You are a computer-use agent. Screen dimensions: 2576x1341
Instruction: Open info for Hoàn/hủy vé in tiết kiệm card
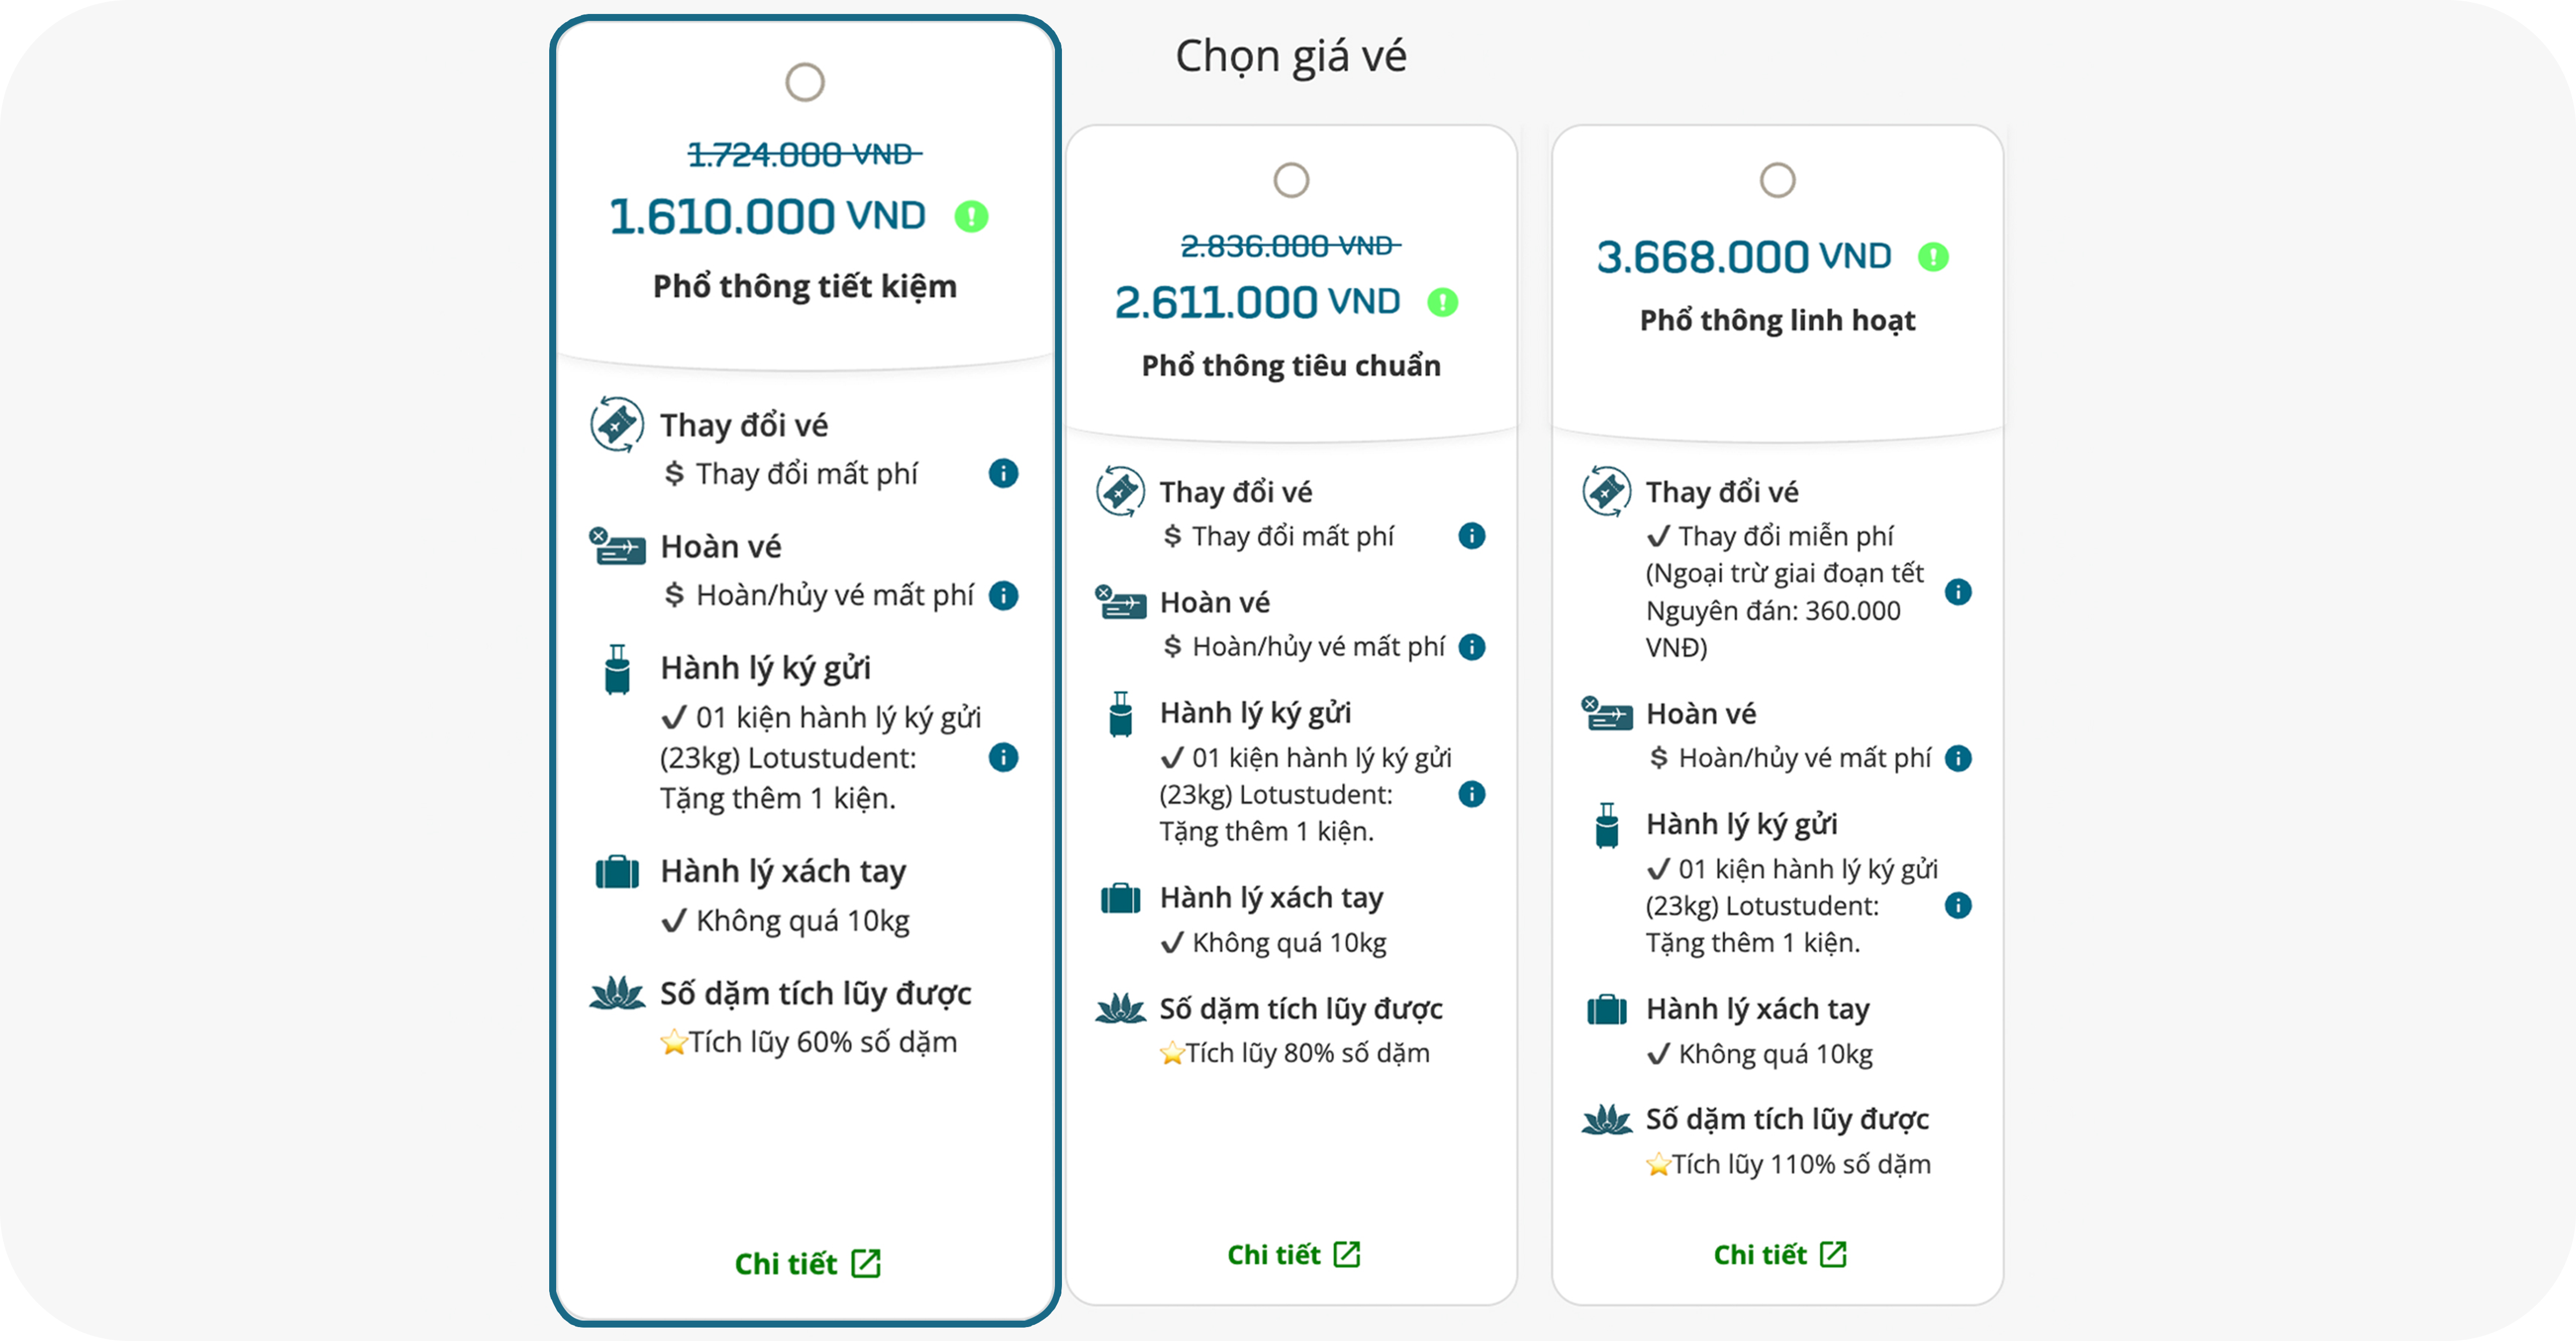point(1003,596)
